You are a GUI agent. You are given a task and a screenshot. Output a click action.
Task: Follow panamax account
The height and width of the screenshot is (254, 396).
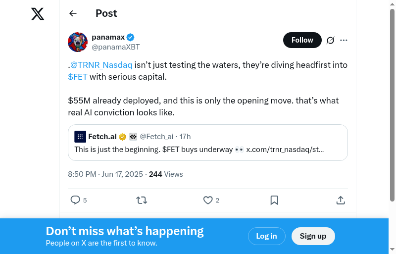[x=302, y=40]
